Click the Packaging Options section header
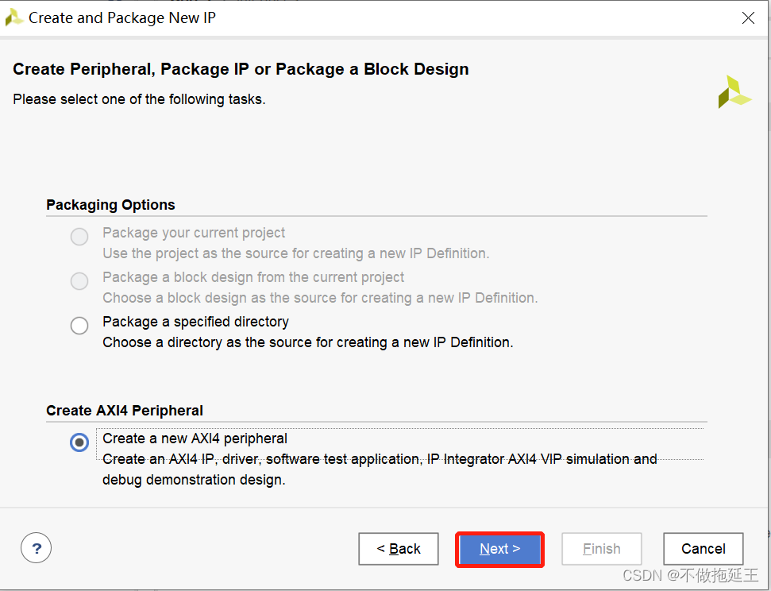This screenshot has height=591, width=771. tap(110, 205)
